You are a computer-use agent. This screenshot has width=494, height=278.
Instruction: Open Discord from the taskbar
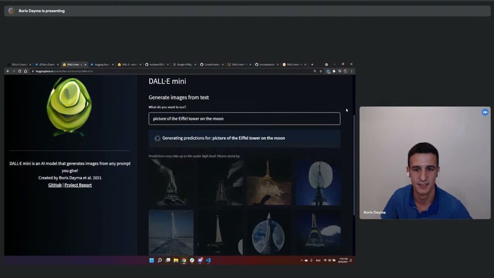[200, 260]
